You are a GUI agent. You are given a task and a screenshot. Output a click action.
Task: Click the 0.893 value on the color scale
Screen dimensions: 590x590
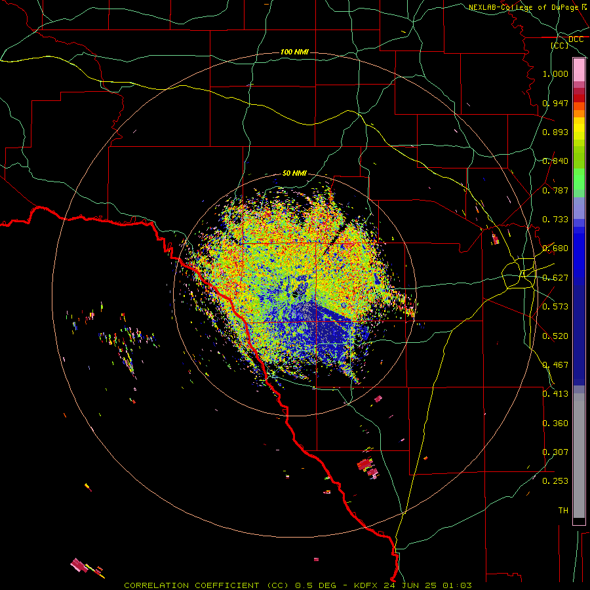(x=555, y=132)
